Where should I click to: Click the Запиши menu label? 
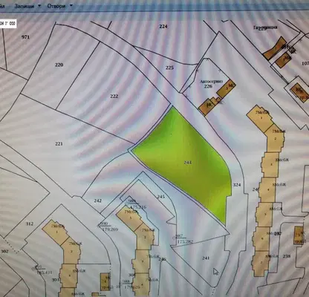coord(25,6)
